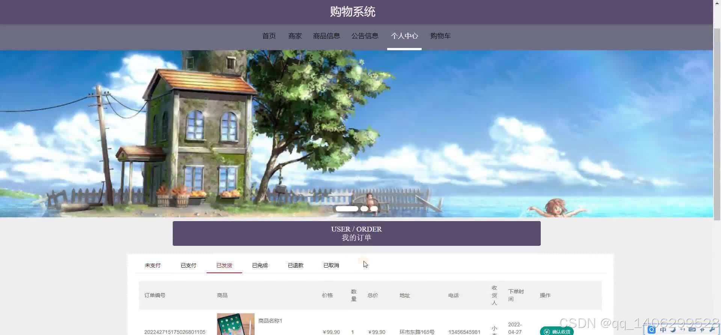Click the address 环市东路165号
Image resolution: width=721 pixels, height=335 pixels.
pyautogui.click(x=417, y=332)
